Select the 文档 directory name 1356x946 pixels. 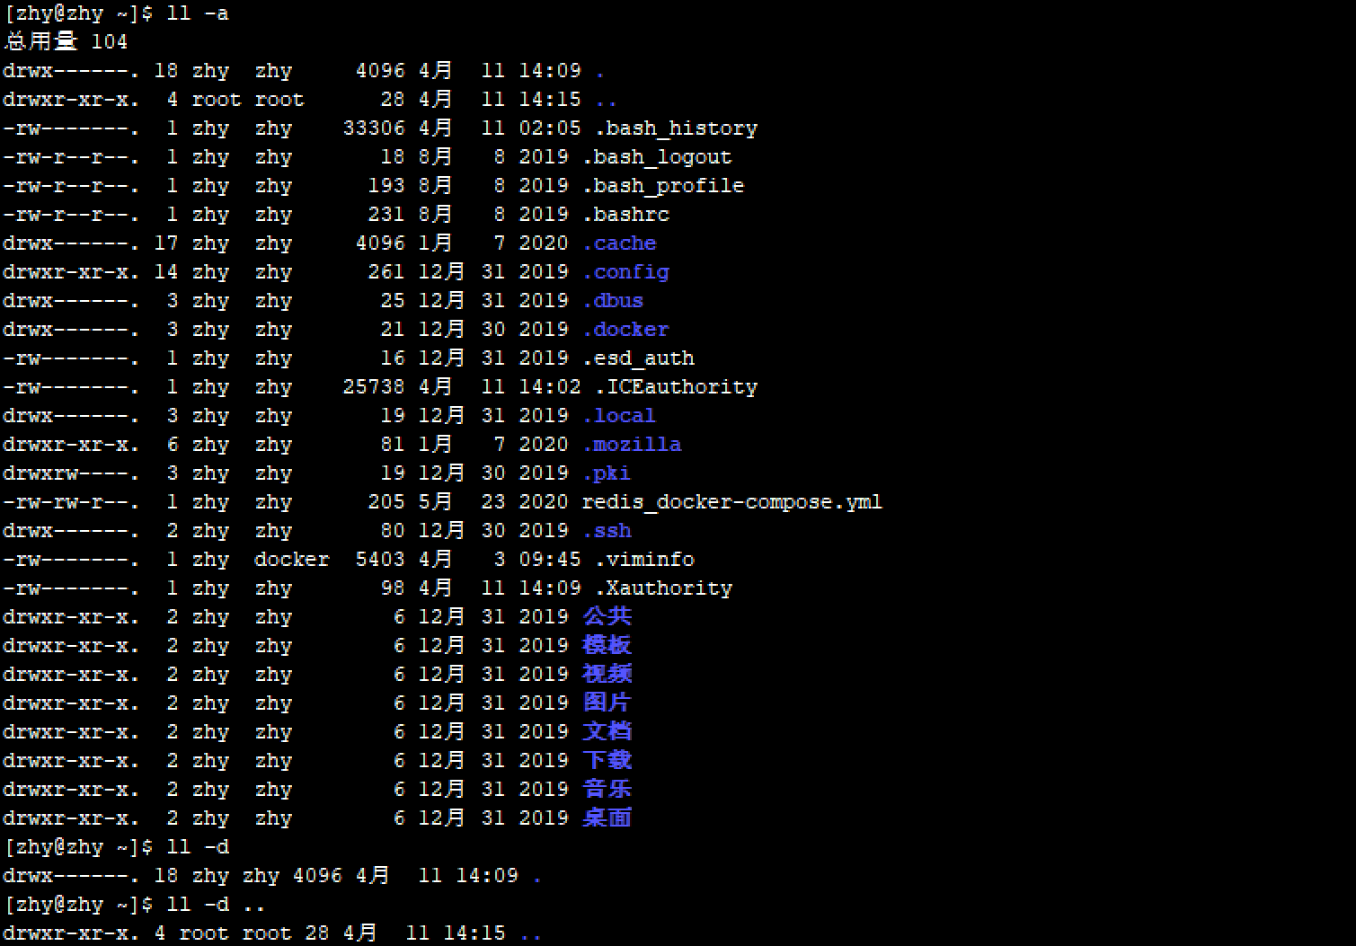click(607, 731)
